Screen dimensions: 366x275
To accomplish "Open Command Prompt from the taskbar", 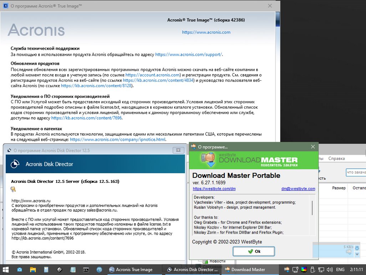I will point(86,270).
